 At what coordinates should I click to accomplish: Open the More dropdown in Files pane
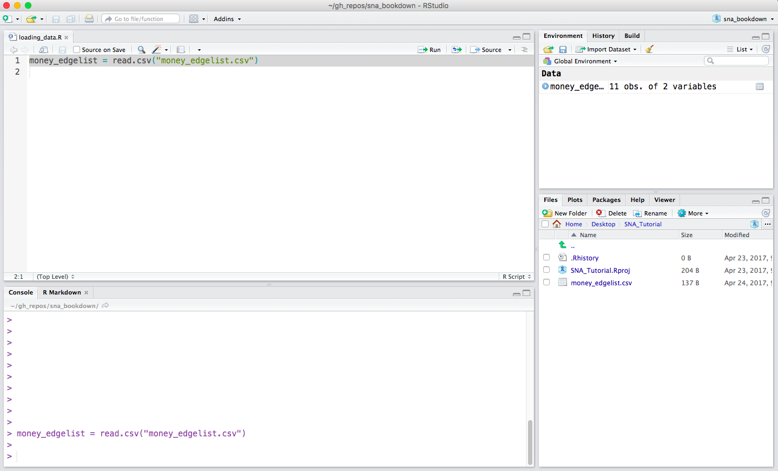[694, 213]
